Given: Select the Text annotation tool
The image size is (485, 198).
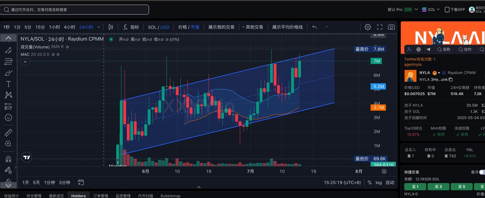Looking at the screenshot, I should (8, 84).
